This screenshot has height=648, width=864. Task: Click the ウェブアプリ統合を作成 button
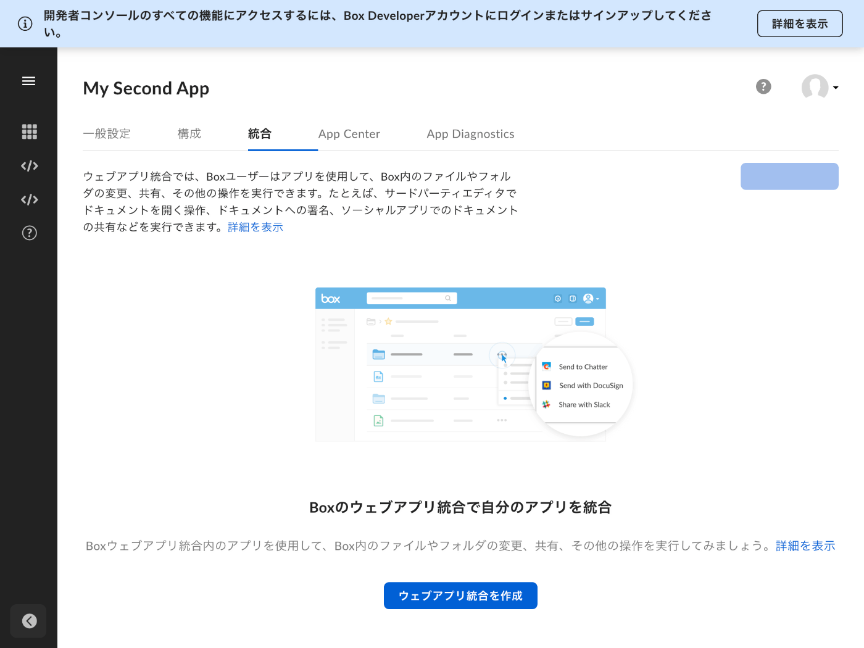460,596
